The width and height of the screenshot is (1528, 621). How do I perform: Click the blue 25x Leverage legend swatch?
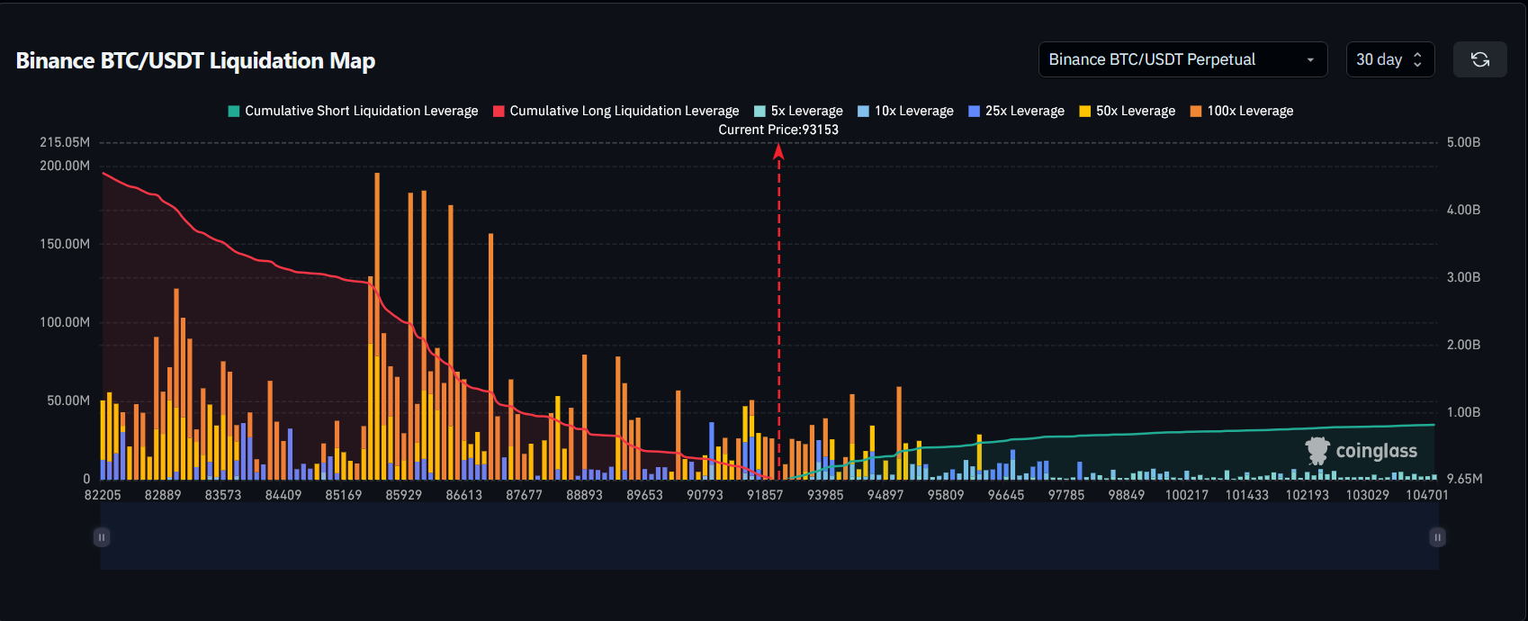coord(974,111)
